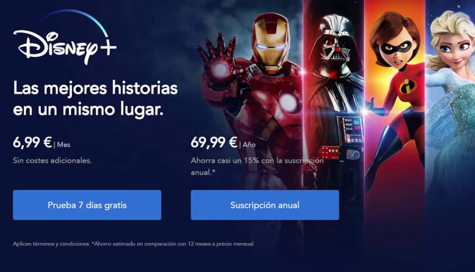Click the 'Sin costes adicionales' text
The image size is (475, 272).
point(52,161)
